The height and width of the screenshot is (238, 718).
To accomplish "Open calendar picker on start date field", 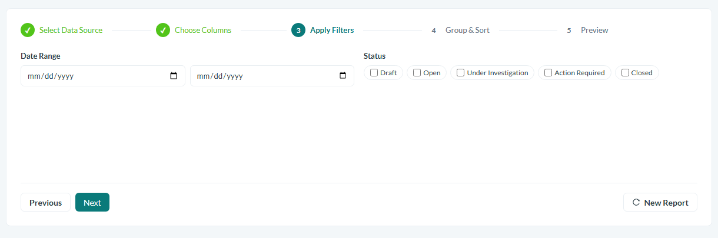I will [174, 76].
